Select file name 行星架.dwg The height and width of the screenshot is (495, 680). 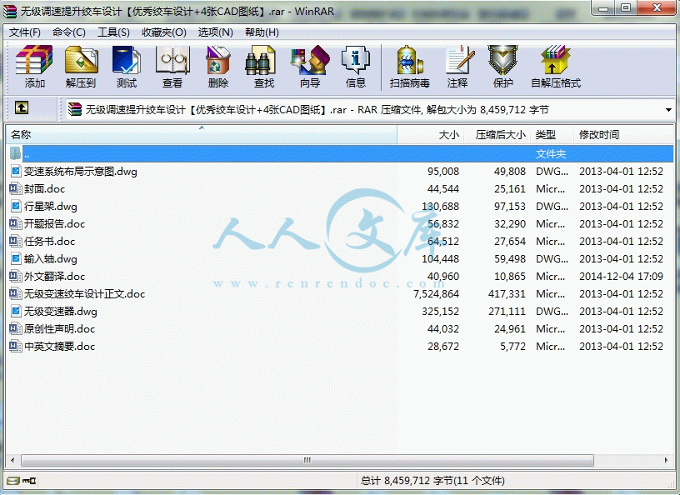51,207
